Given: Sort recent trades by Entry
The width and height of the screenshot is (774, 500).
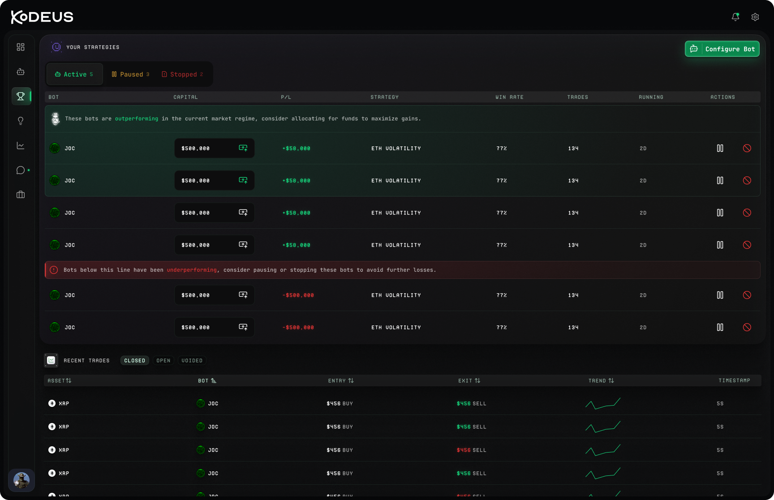Looking at the screenshot, I should pos(341,381).
